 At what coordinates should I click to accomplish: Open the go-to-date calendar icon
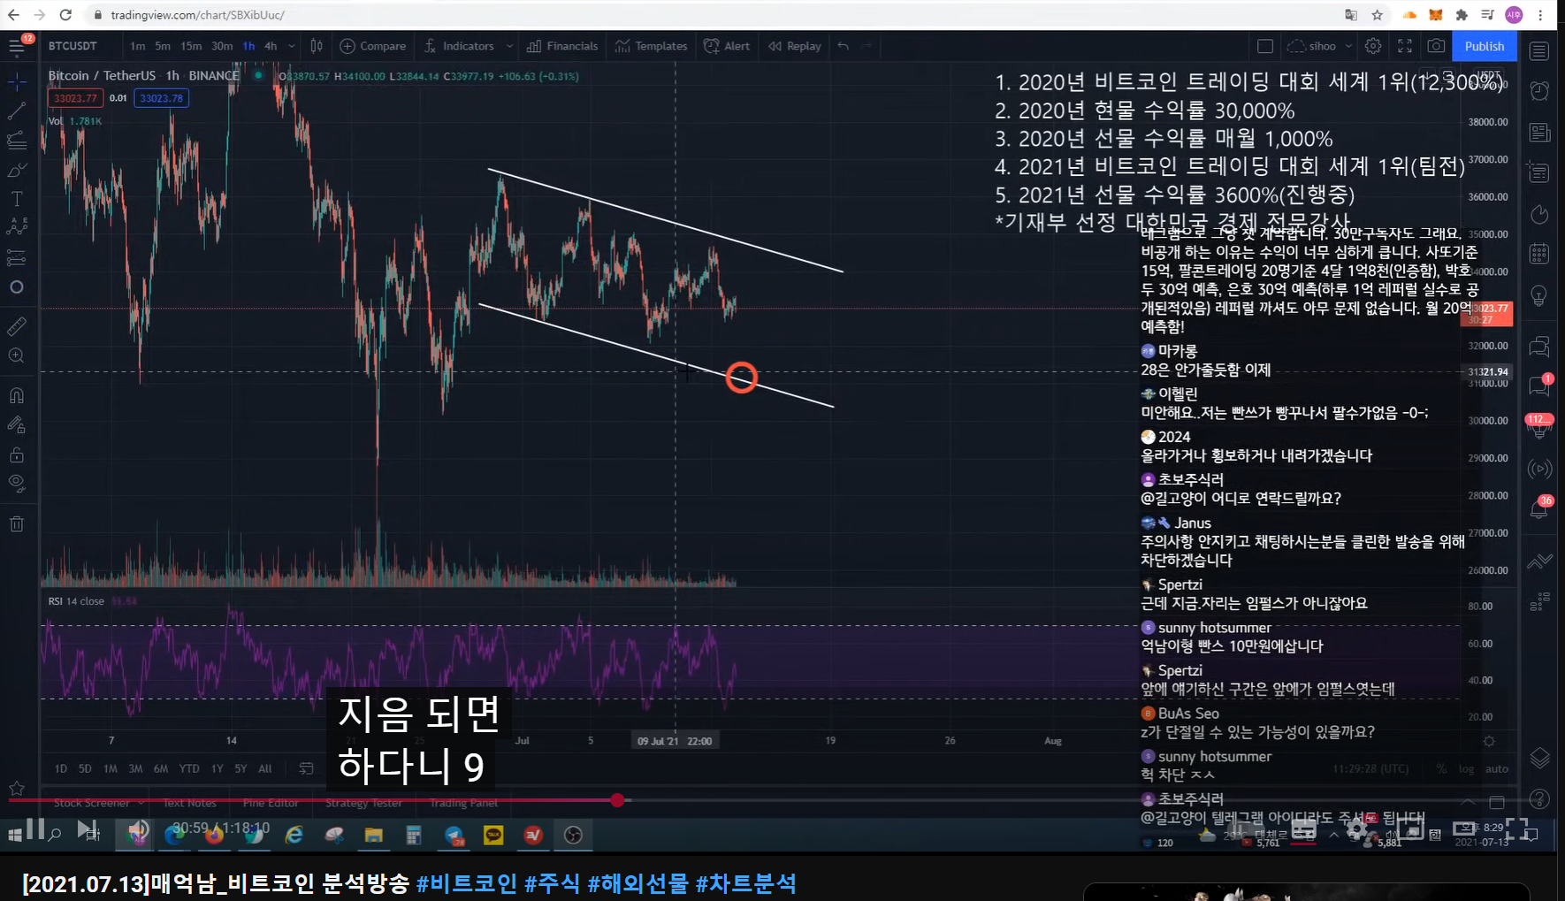click(x=306, y=768)
